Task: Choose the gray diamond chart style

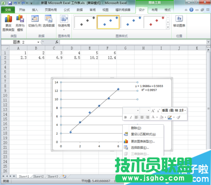Action: point(85,22)
